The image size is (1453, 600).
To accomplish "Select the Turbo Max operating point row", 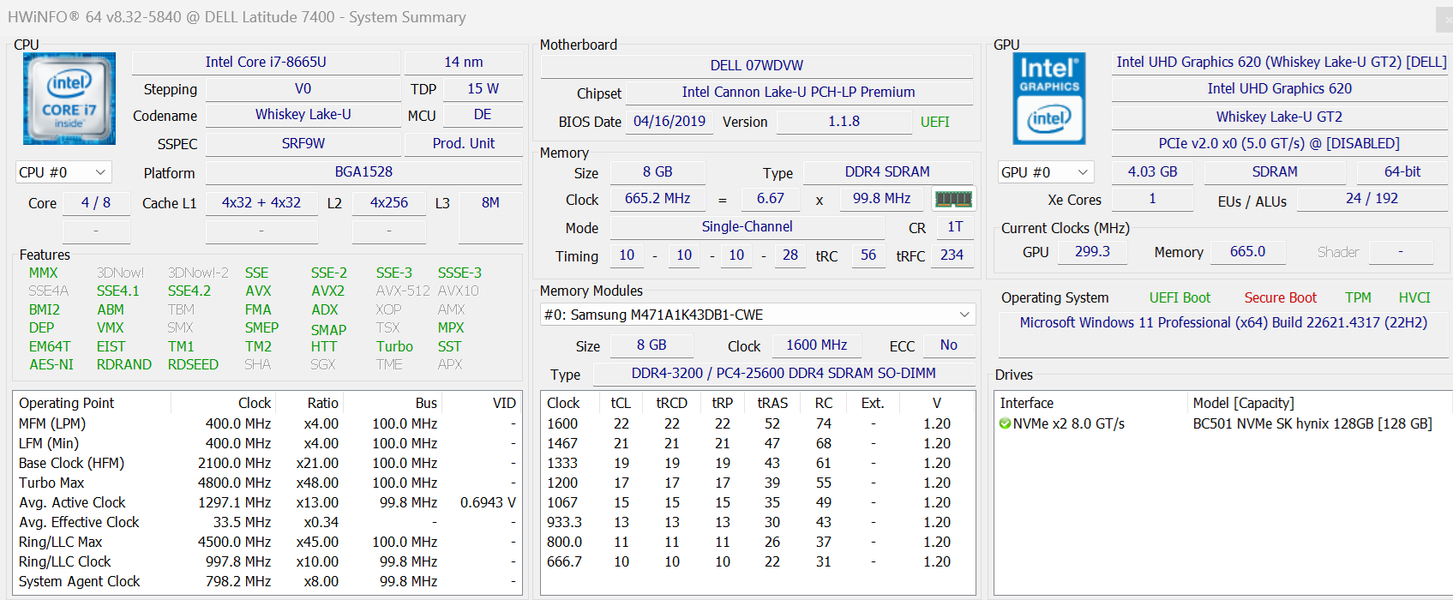I will pyautogui.click(x=266, y=483).
